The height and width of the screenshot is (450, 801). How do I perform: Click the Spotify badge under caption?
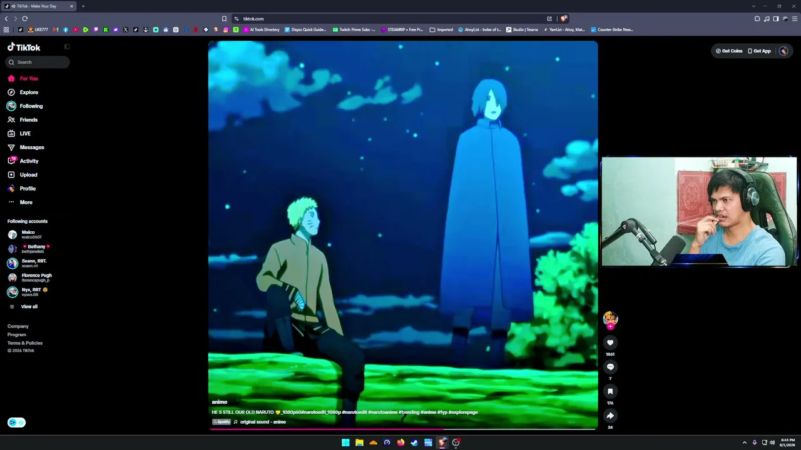pyautogui.click(x=222, y=422)
